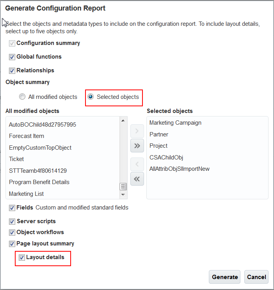
Task: Toggle the Relationships checkbox
Action: tap(12, 71)
